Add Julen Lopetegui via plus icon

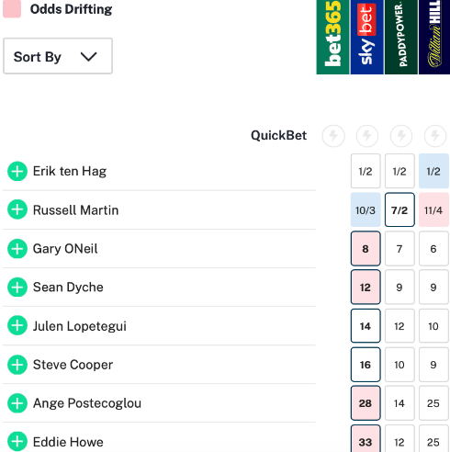17,325
